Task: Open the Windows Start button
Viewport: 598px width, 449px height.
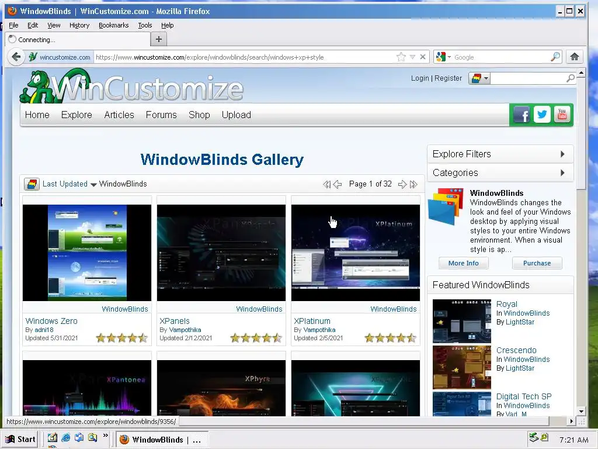Action: [x=20, y=439]
